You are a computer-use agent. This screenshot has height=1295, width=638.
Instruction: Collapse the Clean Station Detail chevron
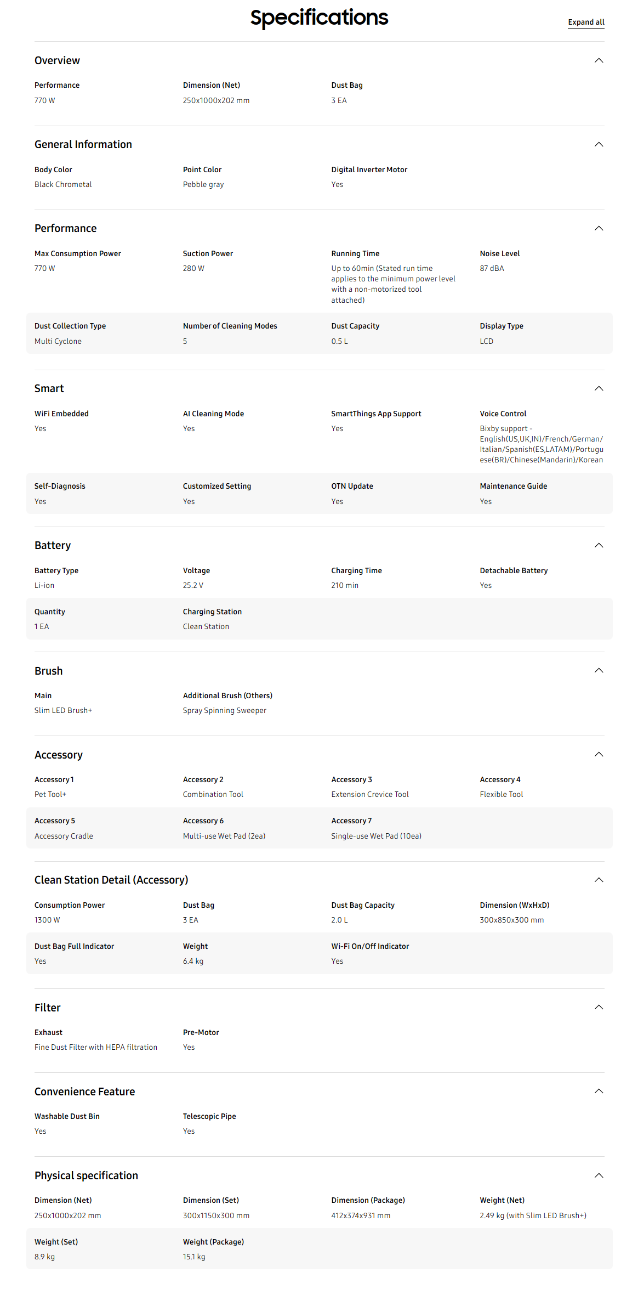click(x=599, y=880)
